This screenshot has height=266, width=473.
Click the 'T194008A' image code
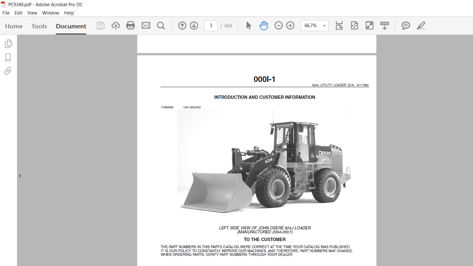167,107
